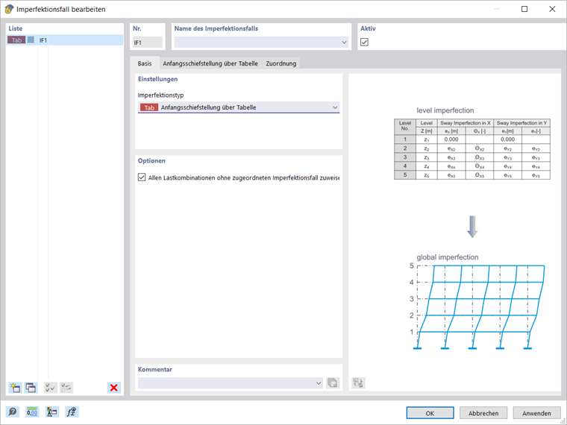The image size is (567, 425).
Task: Click the view settings icon in bottom toolbar
Action: pyautogui.click(x=51, y=412)
